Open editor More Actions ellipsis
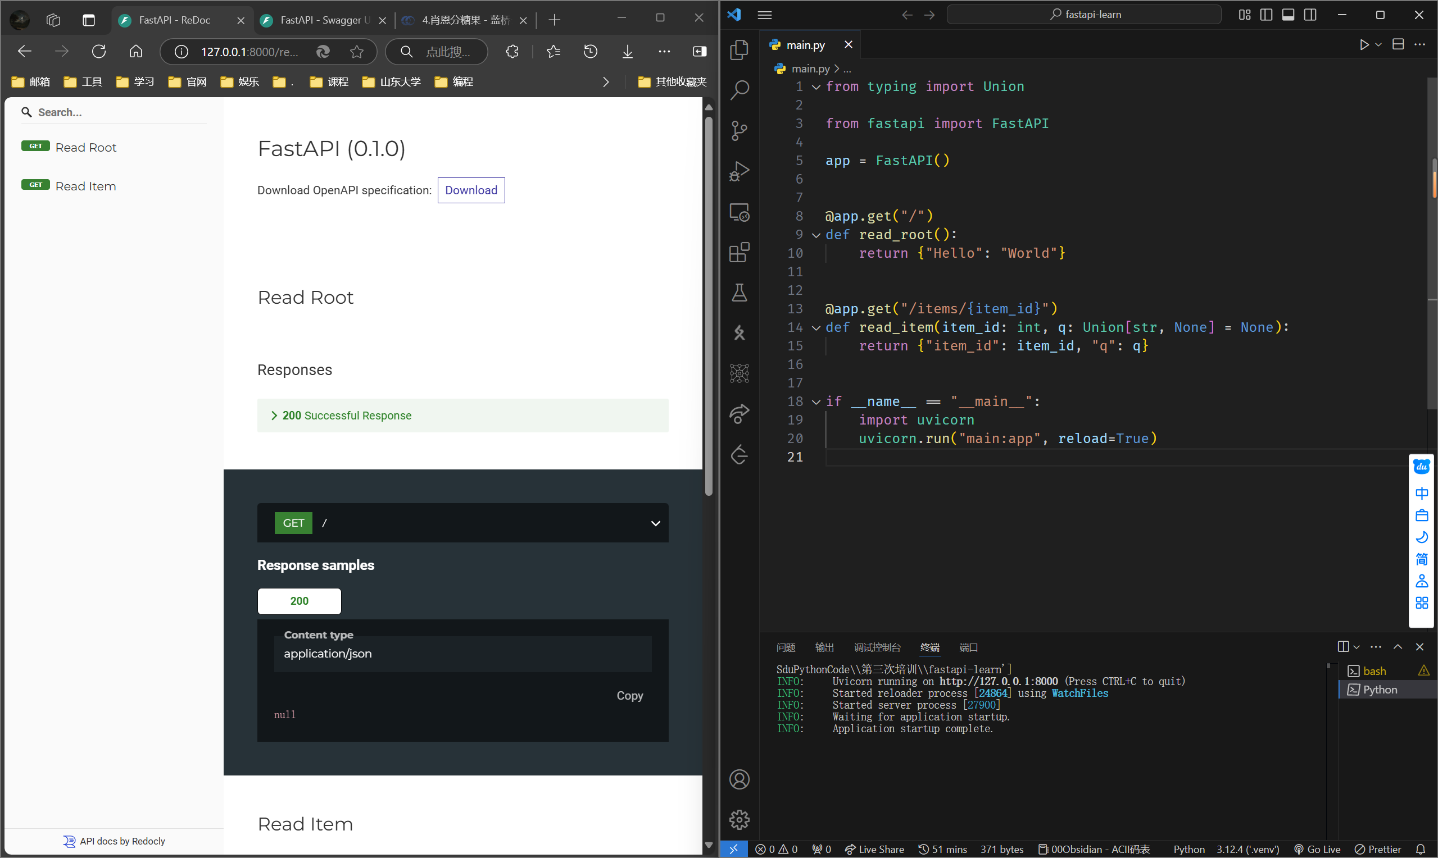1438x858 pixels. (x=1420, y=44)
